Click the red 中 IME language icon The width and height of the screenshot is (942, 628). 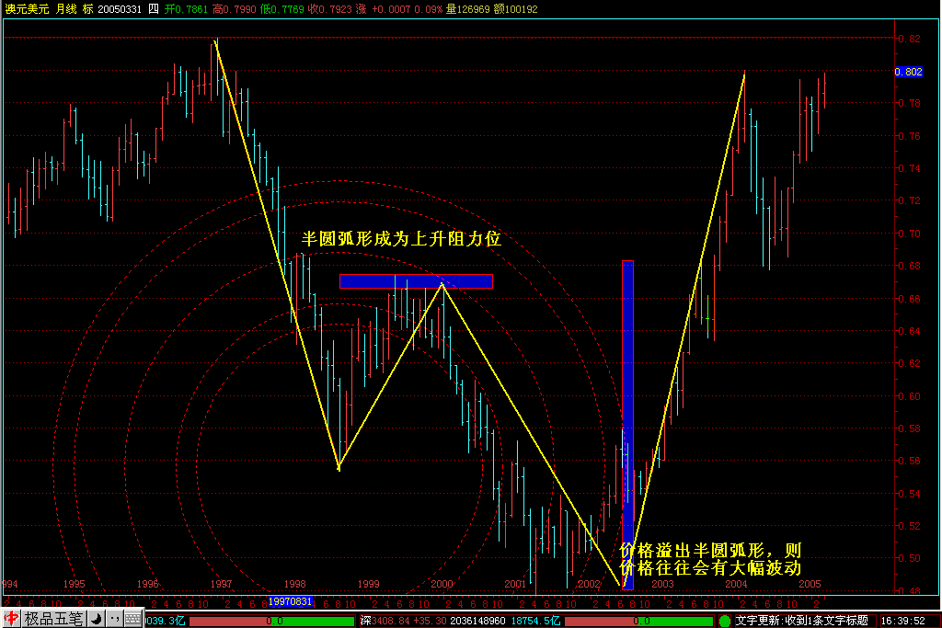(x=11, y=619)
